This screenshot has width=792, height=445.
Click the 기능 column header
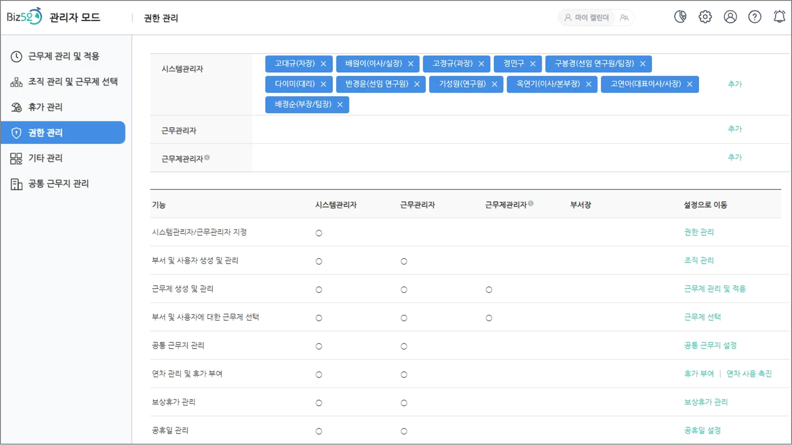(x=159, y=205)
